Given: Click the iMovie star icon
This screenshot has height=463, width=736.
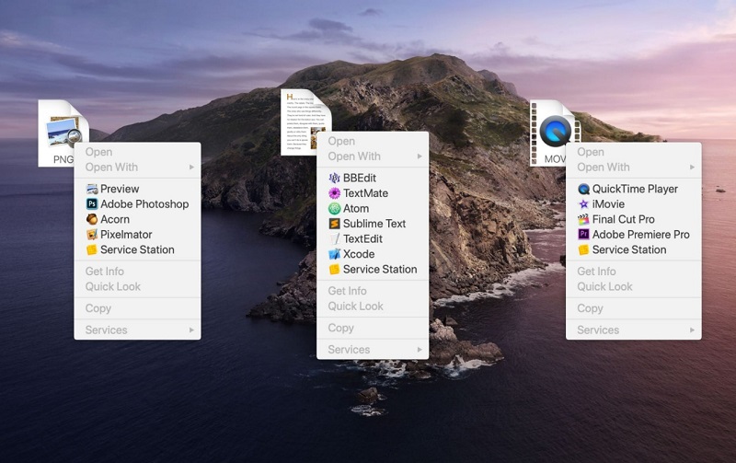Looking at the screenshot, I should [583, 204].
